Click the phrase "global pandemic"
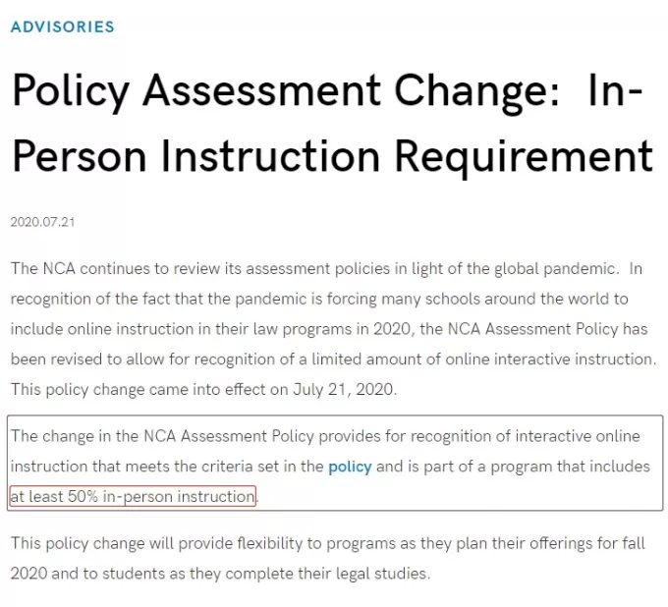Image resolution: width=668 pixels, height=607 pixels. point(554,270)
